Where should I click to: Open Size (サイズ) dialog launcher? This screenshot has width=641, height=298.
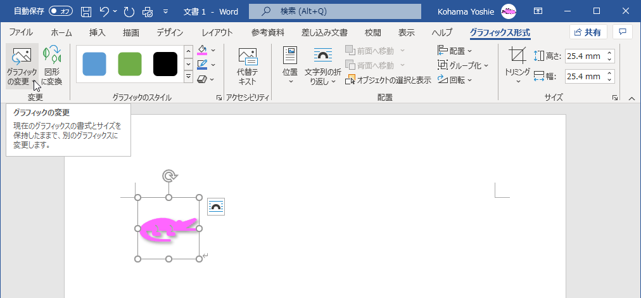click(x=615, y=98)
